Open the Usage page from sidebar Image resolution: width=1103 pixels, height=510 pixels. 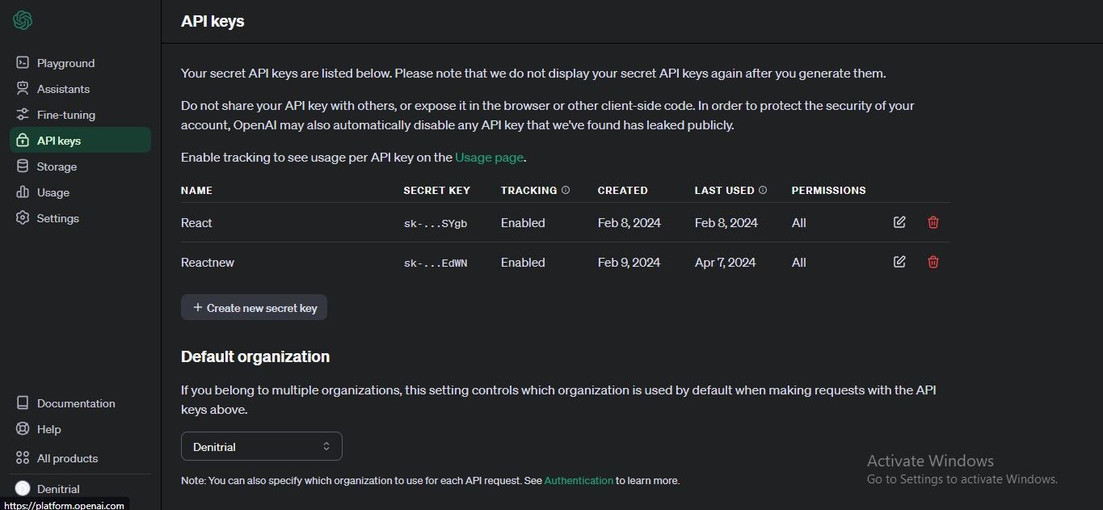[x=53, y=192]
